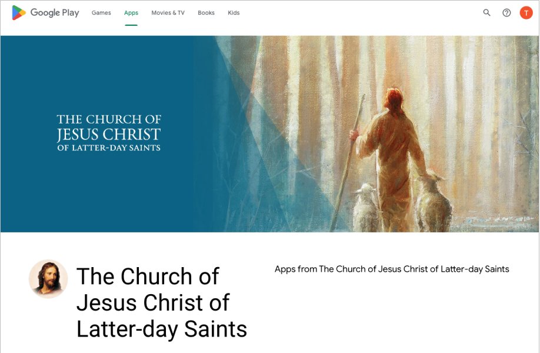The width and height of the screenshot is (540, 353).
Task: Switch to the Kids tab
Action: 234,13
